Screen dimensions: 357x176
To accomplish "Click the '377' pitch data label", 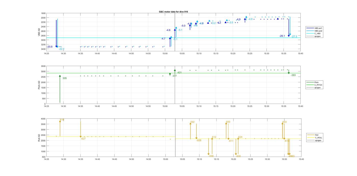I will (x=175, y=76).
